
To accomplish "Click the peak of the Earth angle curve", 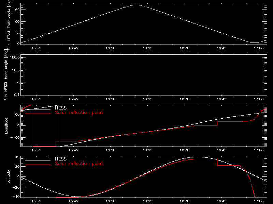I will coord(136,5).
